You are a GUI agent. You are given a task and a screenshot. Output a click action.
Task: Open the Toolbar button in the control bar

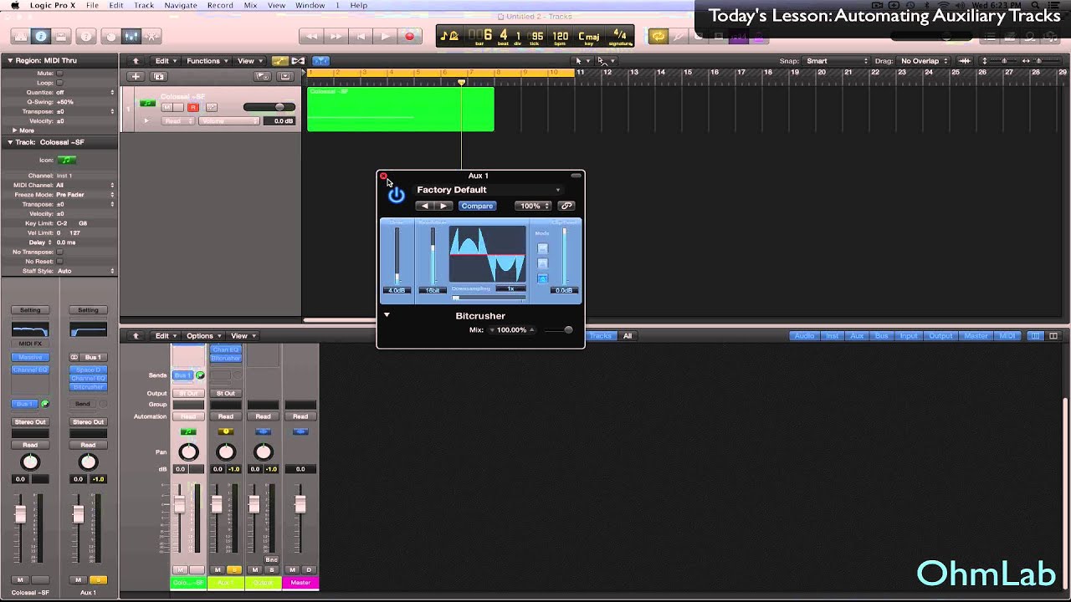[60, 37]
